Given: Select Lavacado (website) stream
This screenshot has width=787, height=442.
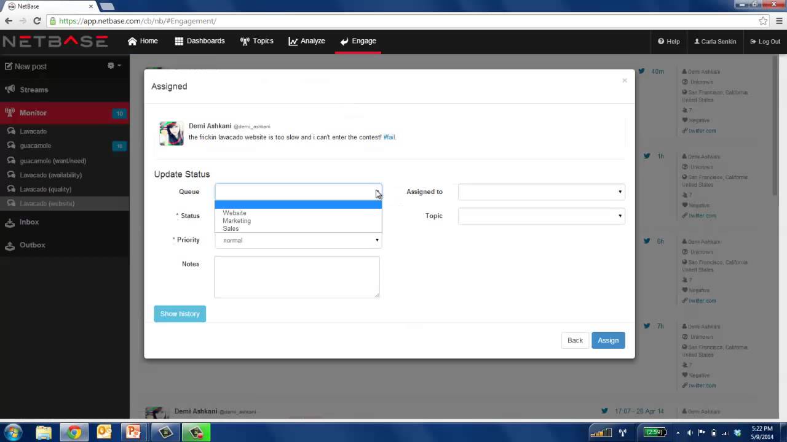Looking at the screenshot, I should point(65,203).
